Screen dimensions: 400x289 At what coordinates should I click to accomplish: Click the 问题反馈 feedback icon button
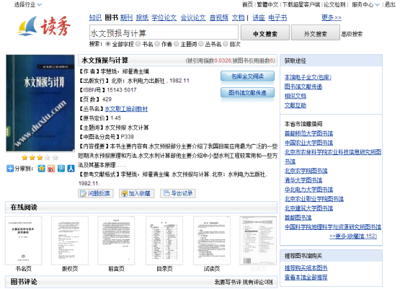(x=96, y=193)
